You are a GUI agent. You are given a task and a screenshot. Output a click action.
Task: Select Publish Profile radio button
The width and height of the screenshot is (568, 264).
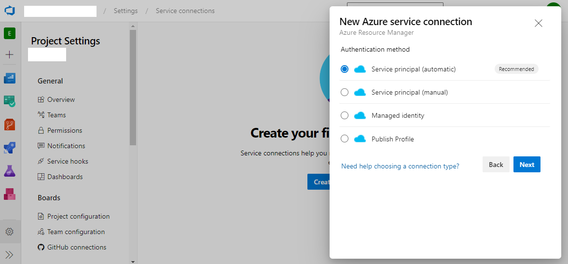coord(345,139)
